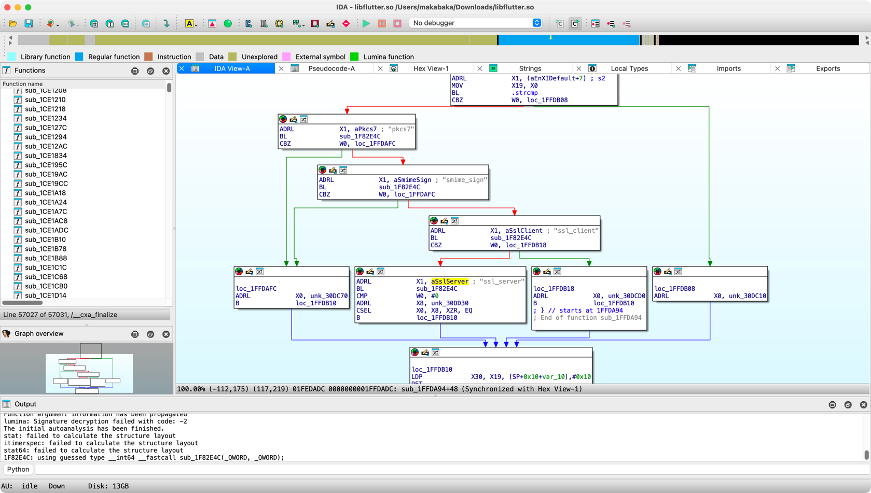Select sub_1CE19AC in the Functions list

click(x=46, y=174)
